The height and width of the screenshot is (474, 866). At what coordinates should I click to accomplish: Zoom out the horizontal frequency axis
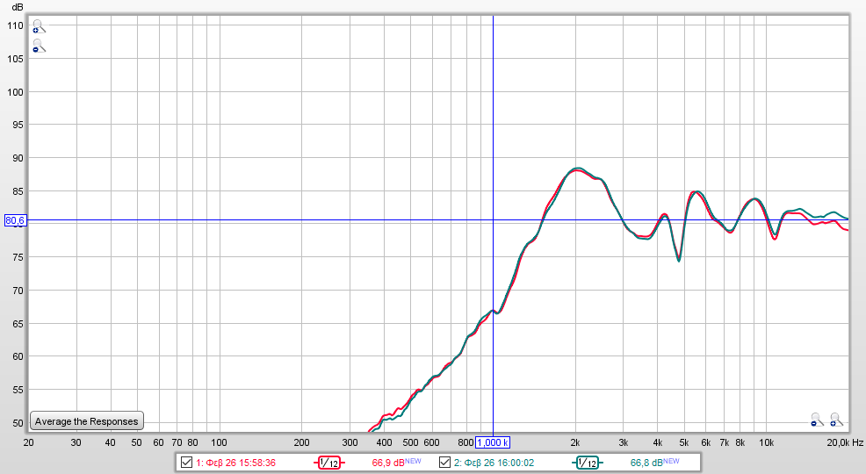click(817, 420)
